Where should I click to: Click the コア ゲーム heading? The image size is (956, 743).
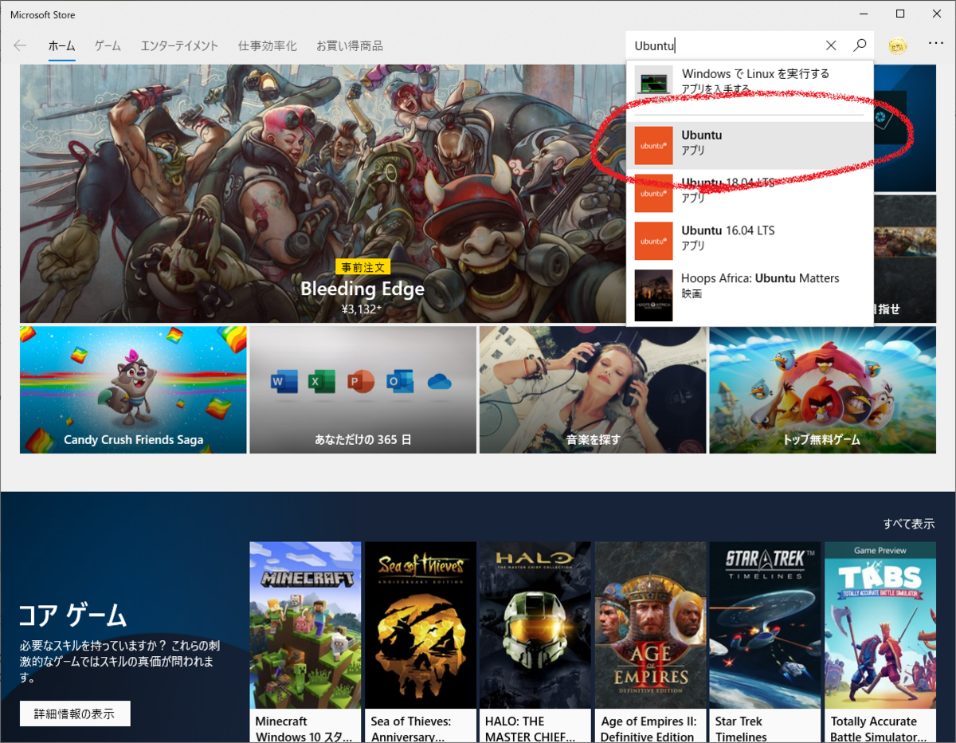point(73,615)
